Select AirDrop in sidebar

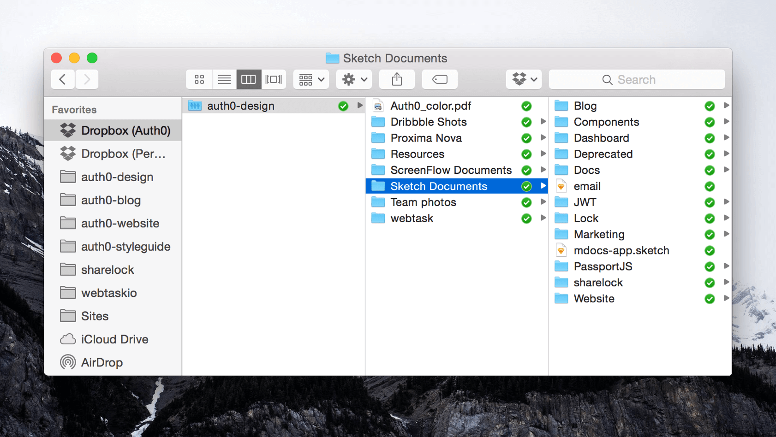click(101, 362)
